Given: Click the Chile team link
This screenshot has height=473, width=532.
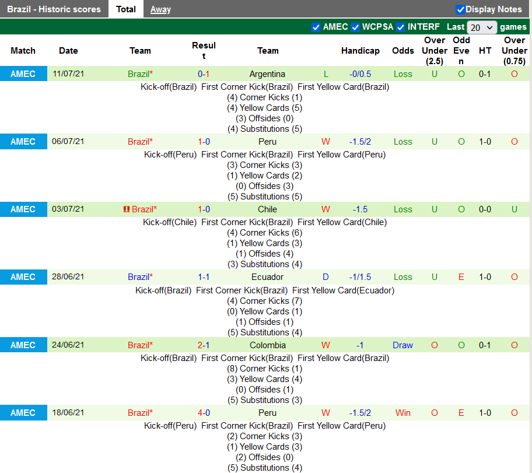Looking at the screenshot, I should click(x=267, y=209).
